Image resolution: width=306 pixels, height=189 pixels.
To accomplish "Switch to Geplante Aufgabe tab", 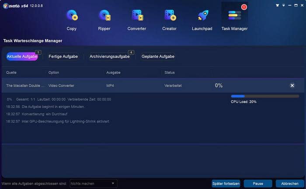I will click(x=158, y=56).
